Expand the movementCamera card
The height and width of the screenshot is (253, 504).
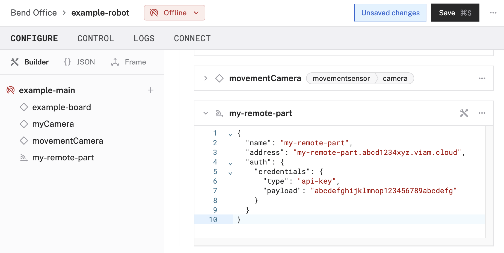coord(206,78)
